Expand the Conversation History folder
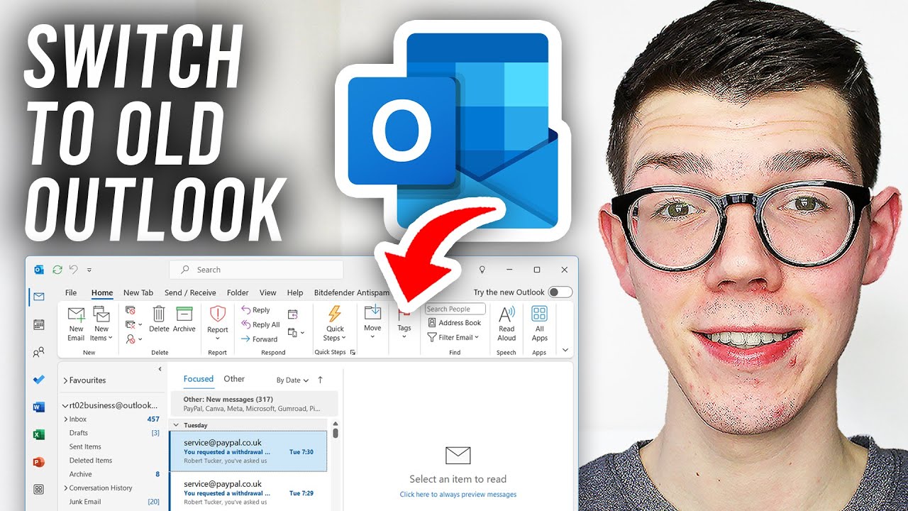 click(66, 488)
